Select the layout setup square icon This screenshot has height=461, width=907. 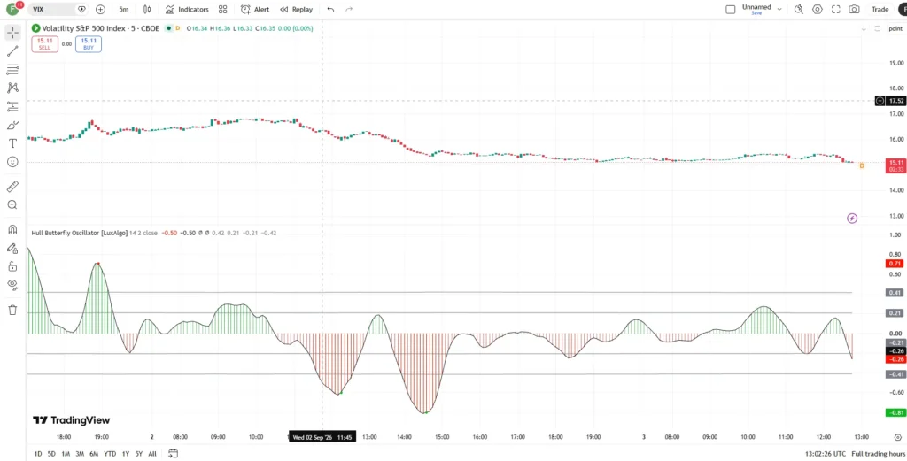click(x=731, y=9)
